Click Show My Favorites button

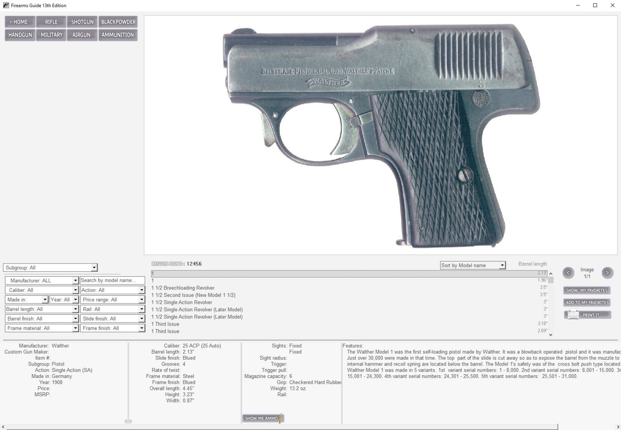pos(586,290)
